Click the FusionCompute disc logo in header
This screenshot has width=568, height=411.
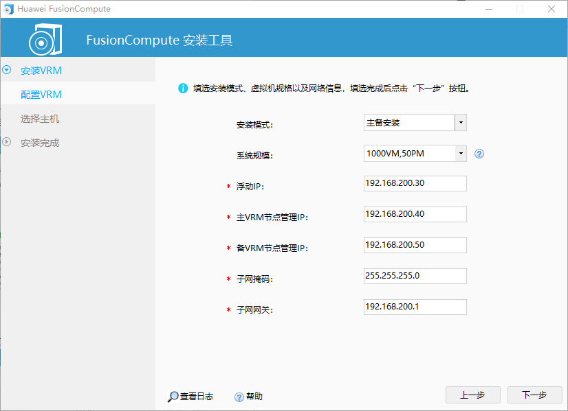tap(45, 39)
